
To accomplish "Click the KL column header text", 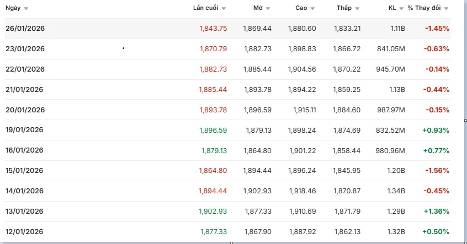I will 392,8.
